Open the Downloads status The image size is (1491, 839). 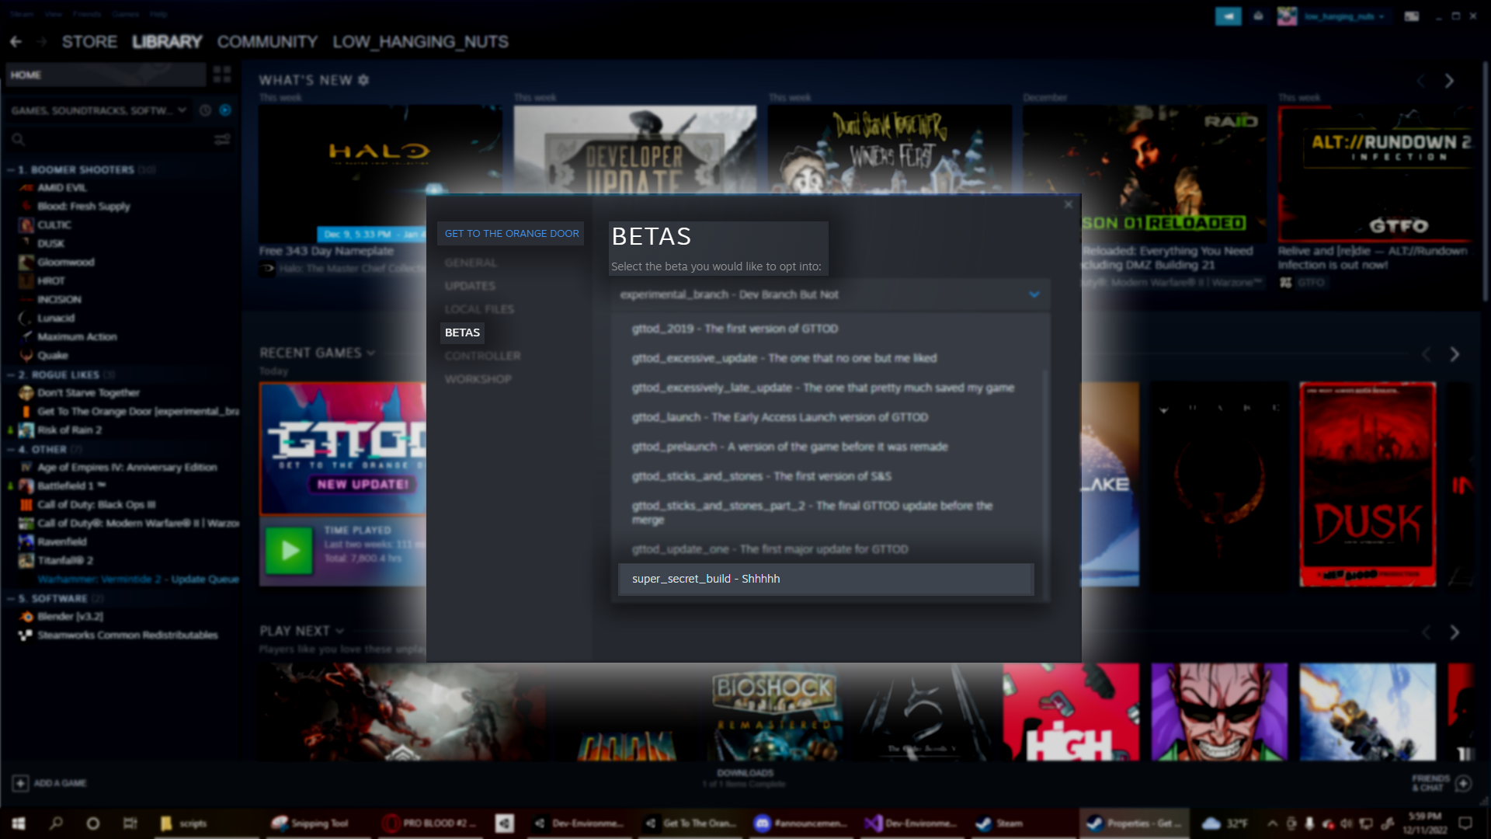pos(745,778)
